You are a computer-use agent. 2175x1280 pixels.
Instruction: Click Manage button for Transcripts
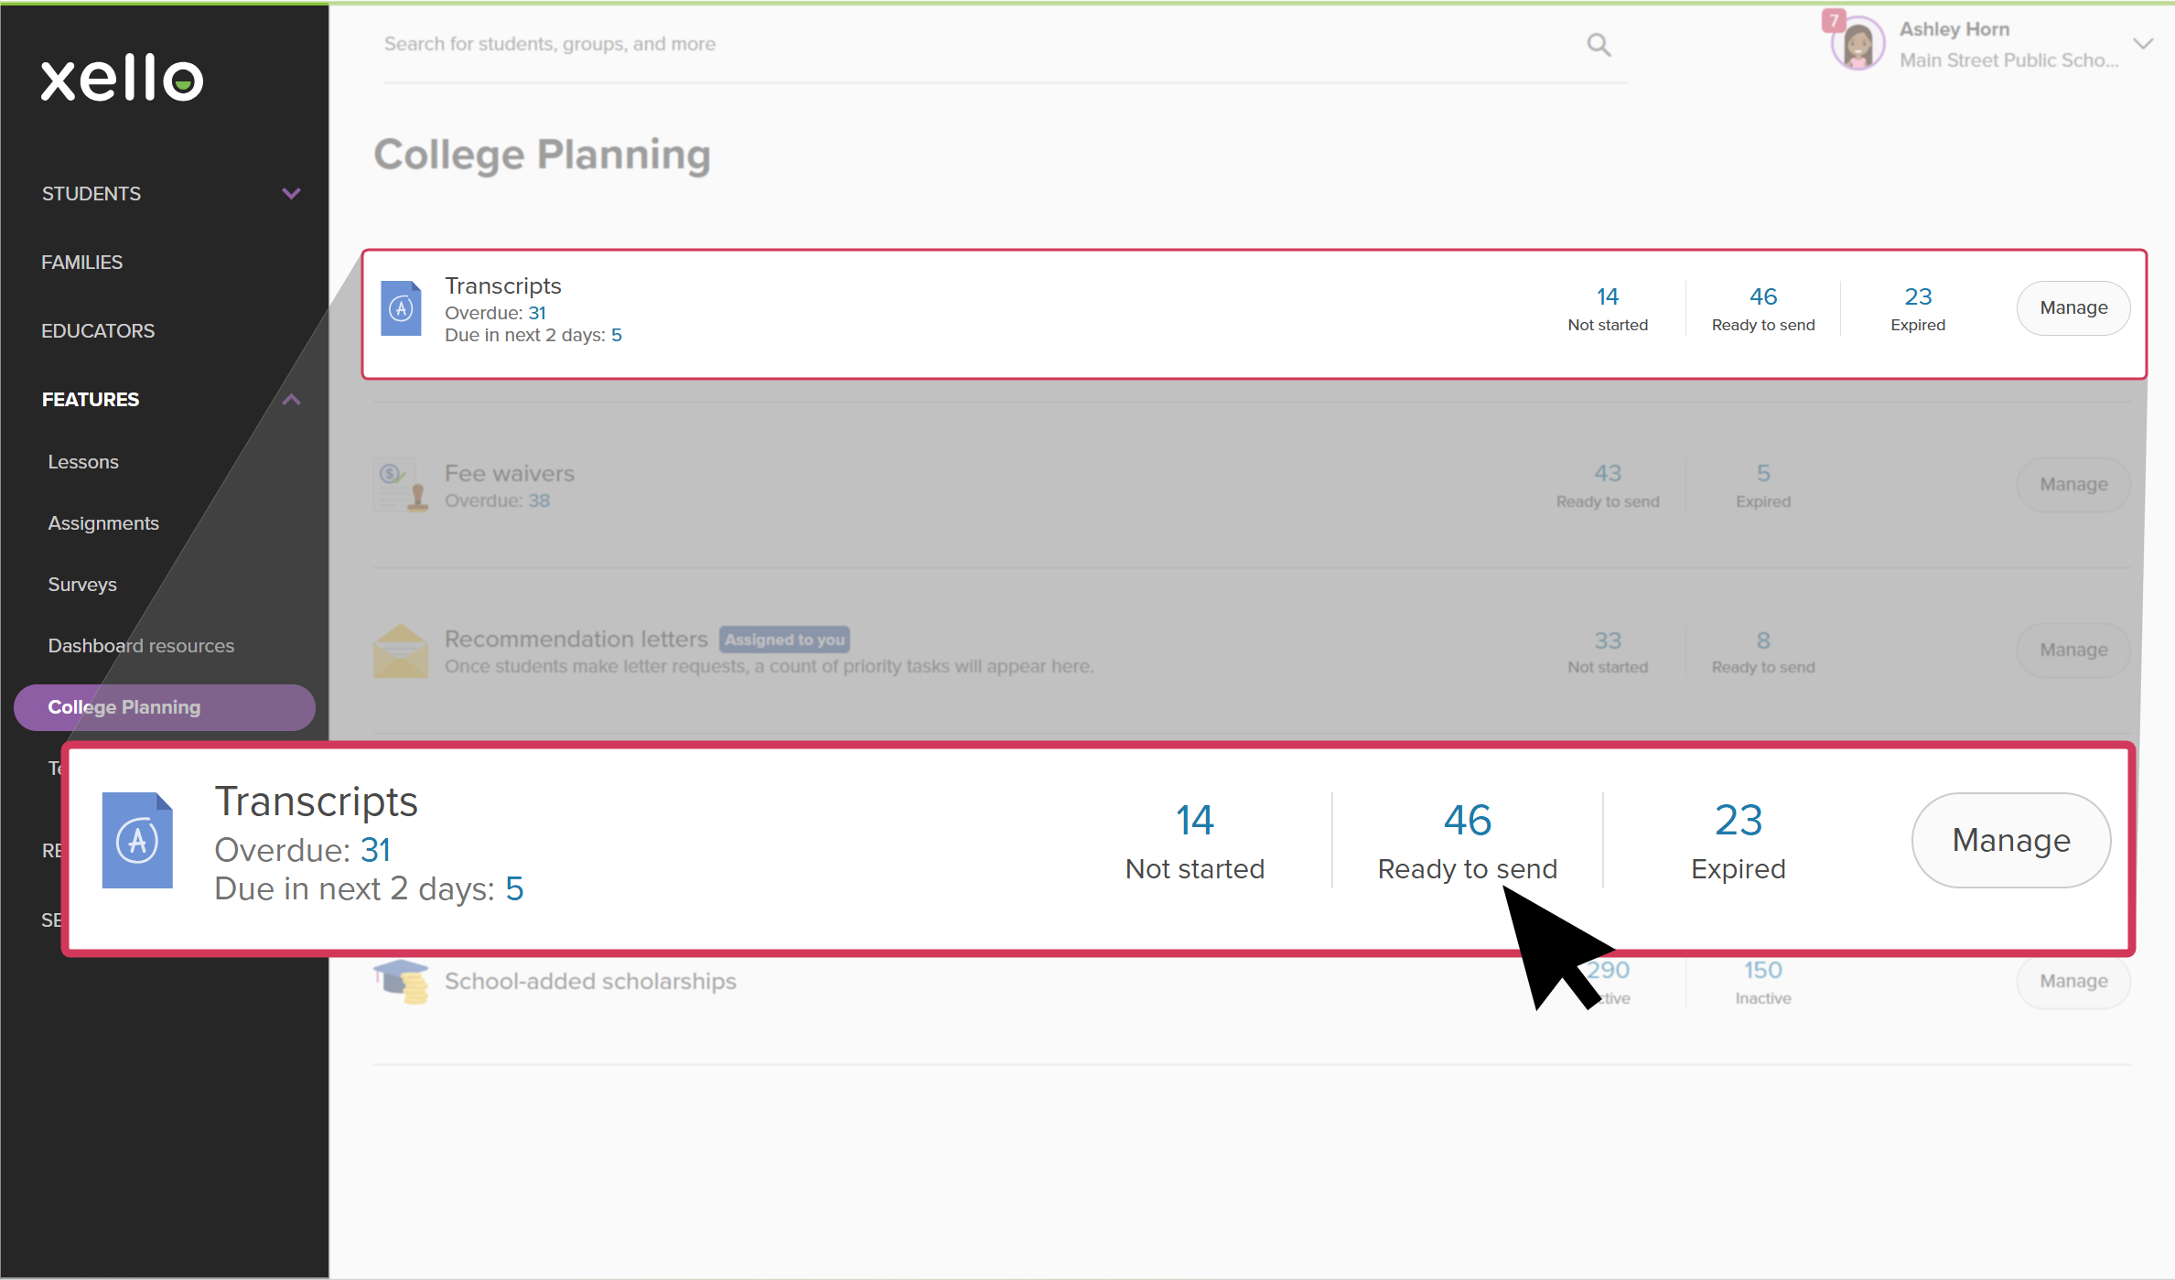2073,308
